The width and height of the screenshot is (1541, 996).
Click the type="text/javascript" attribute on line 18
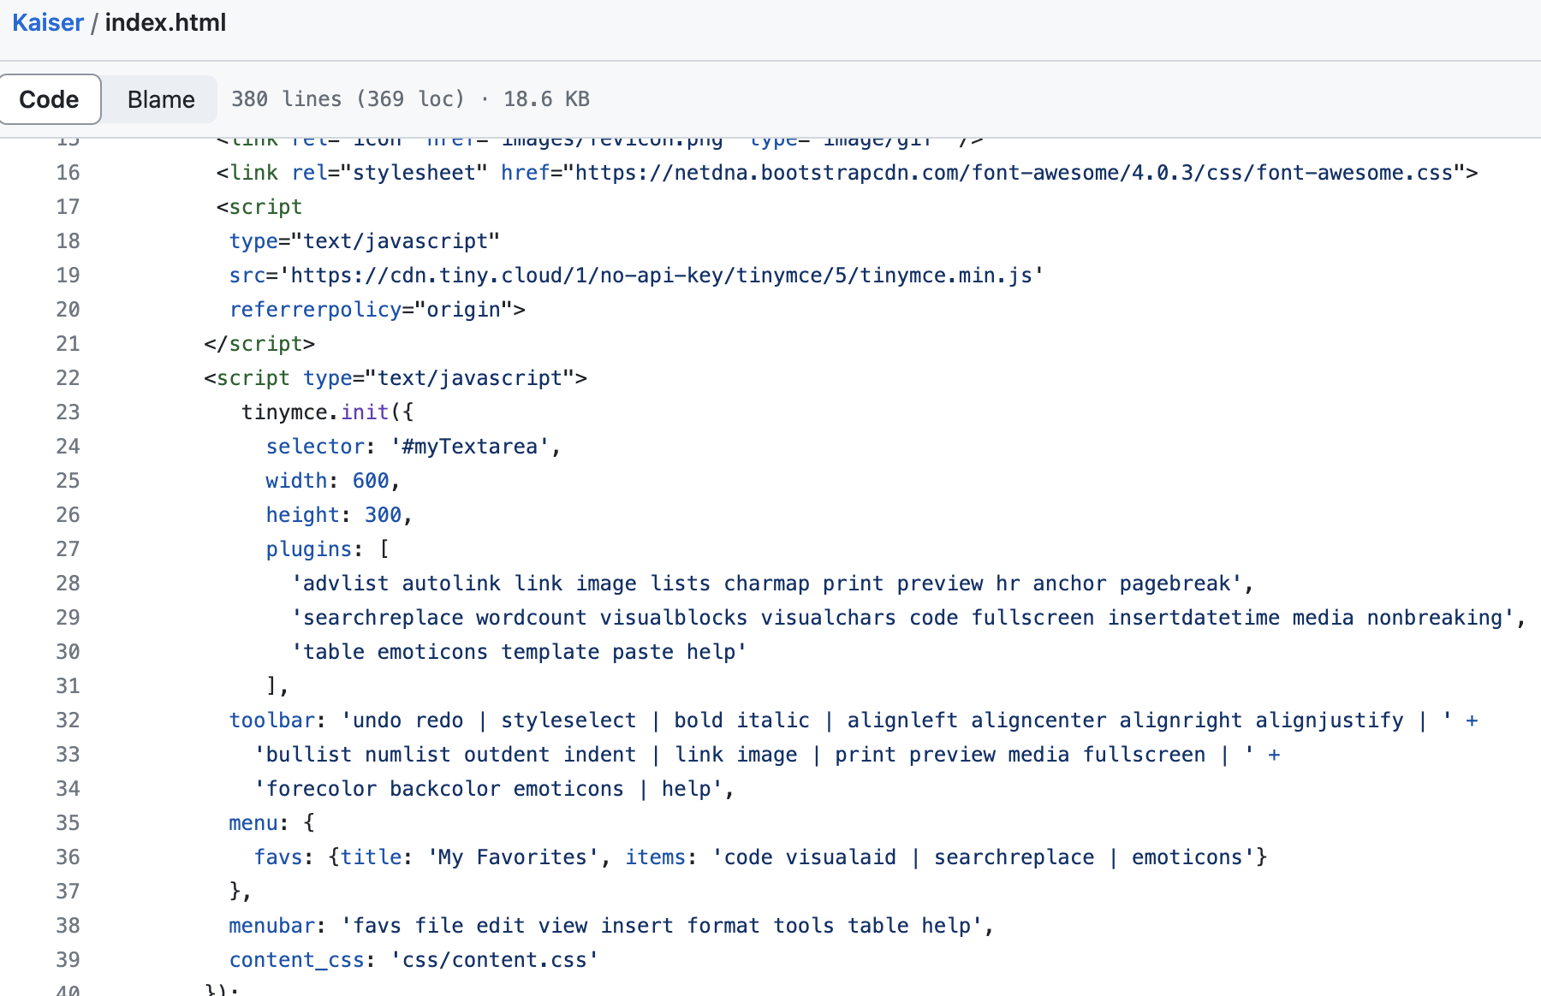[365, 241]
